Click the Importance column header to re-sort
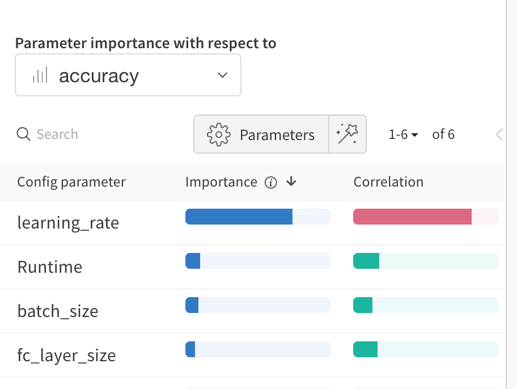517x389 pixels. click(x=221, y=182)
